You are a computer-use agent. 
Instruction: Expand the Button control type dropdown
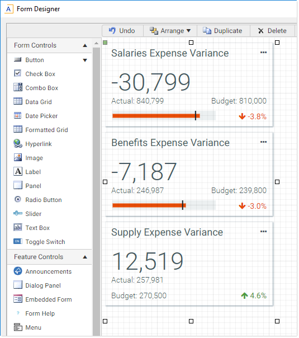coord(85,60)
